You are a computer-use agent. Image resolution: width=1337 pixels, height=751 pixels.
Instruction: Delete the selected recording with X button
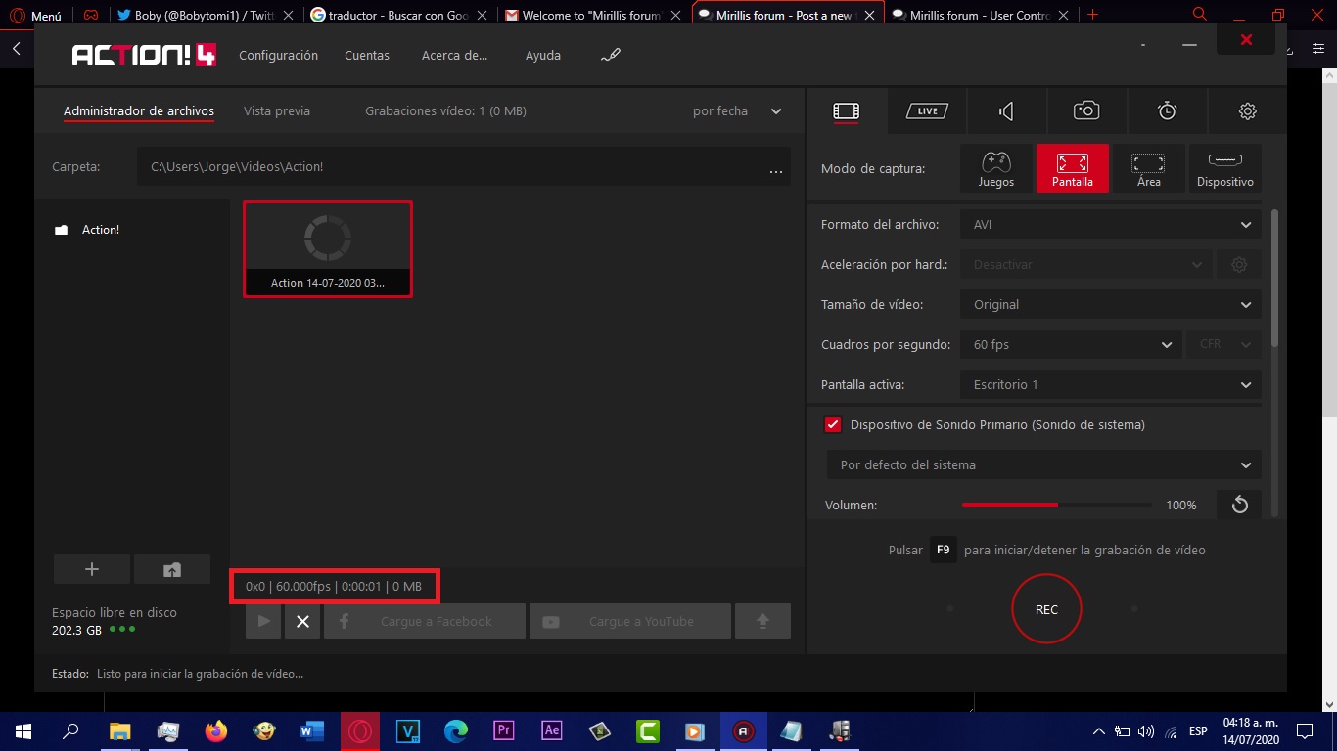302,621
